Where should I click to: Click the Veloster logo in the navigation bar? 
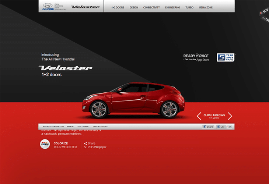(x=85, y=7)
